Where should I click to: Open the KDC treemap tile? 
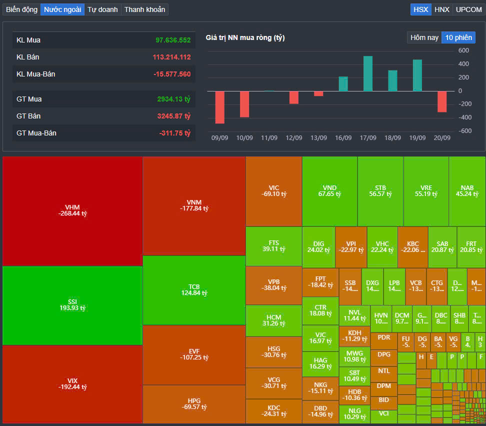click(x=274, y=411)
